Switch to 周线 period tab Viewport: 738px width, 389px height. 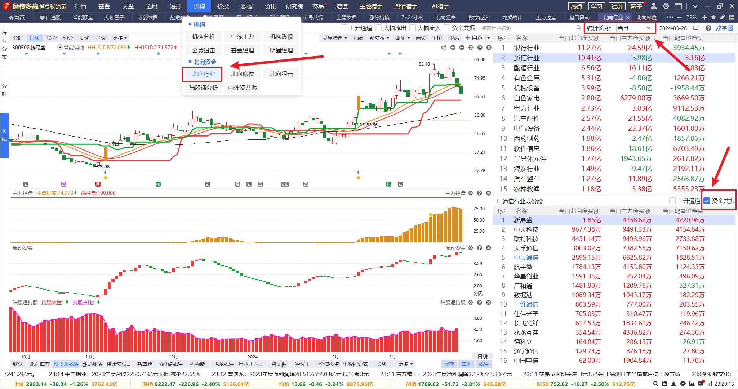[x=84, y=38]
